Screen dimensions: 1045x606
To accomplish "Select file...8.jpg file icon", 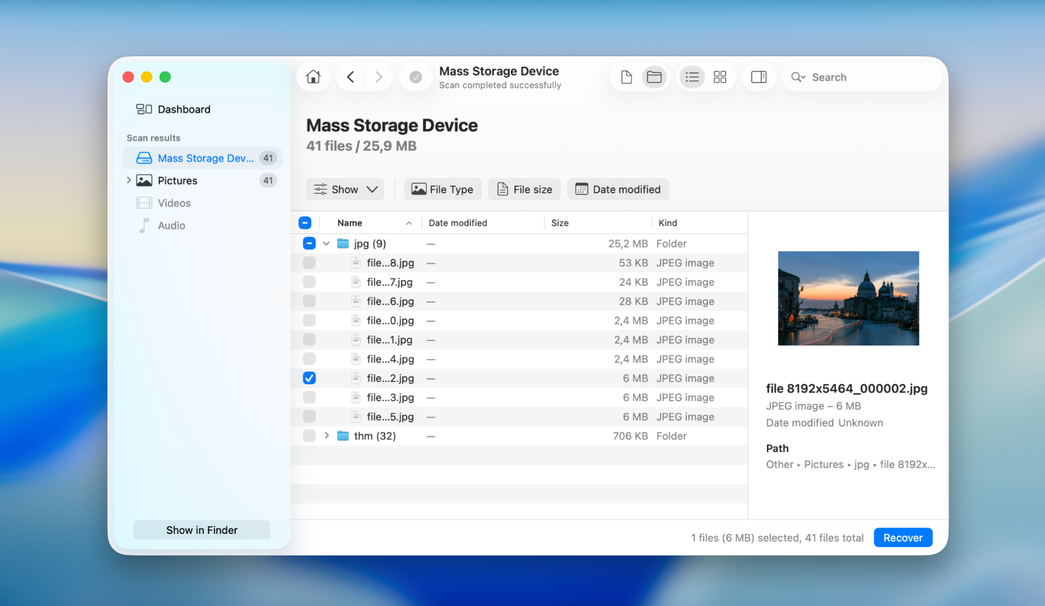I will pos(356,263).
